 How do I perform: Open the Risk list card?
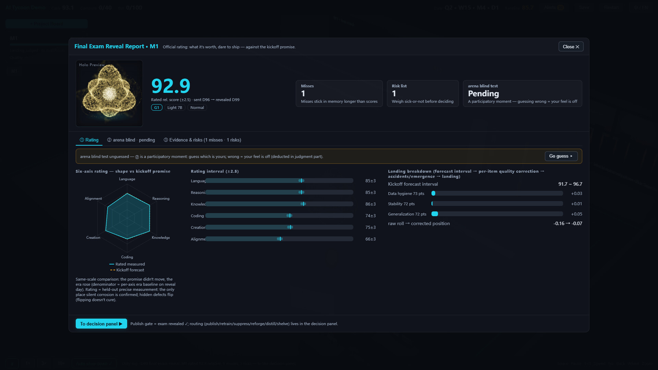pyautogui.click(x=423, y=94)
